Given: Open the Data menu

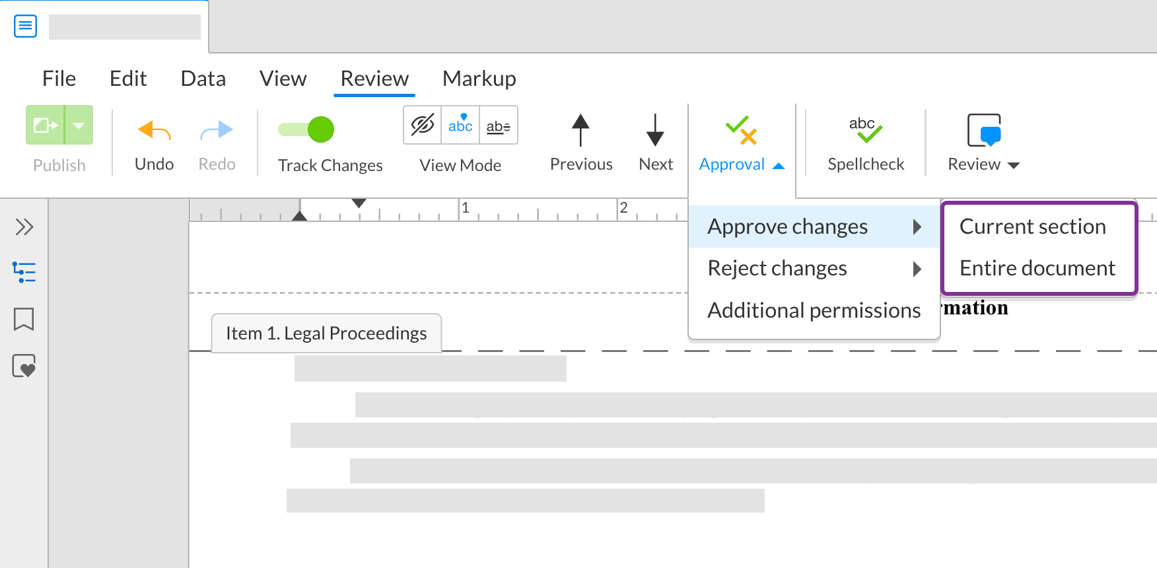Looking at the screenshot, I should [203, 79].
